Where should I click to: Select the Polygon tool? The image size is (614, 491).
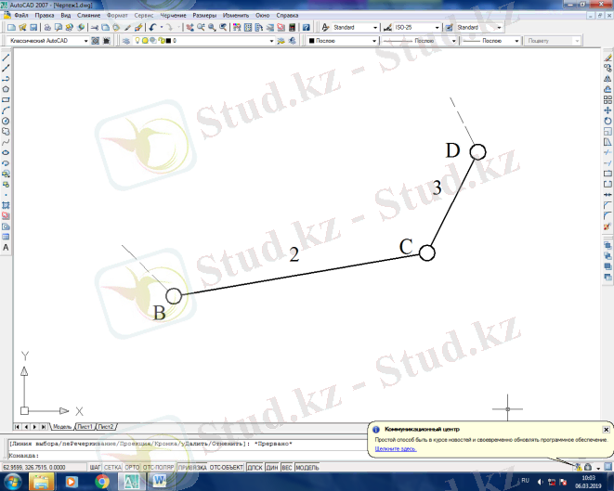[x=6, y=89]
